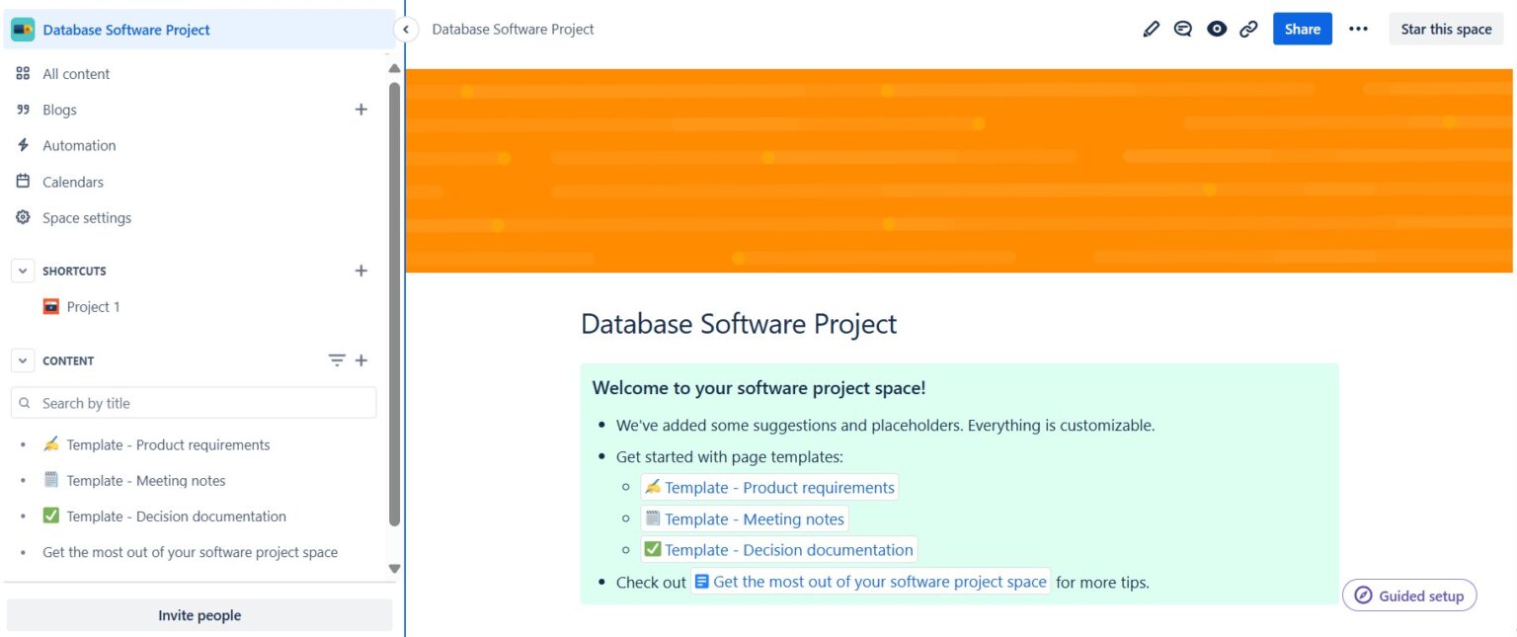The width and height of the screenshot is (1517, 637).
Task: Click the inline comment icon in the header
Action: click(x=1183, y=29)
